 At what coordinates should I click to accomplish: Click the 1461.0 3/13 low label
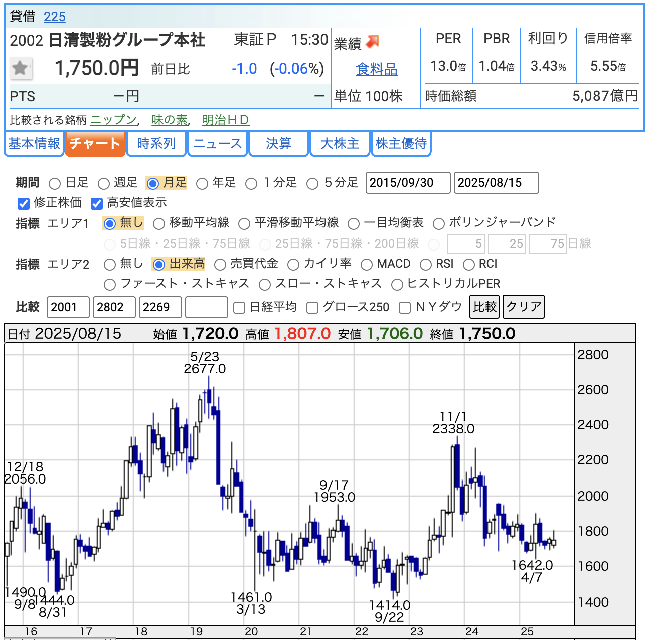click(x=251, y=603)
